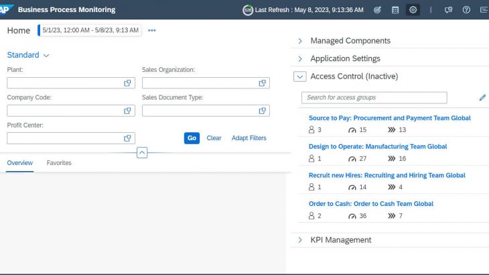Click the Go button
The height and width of the screenshot is (275, 489).
point(192,138)
